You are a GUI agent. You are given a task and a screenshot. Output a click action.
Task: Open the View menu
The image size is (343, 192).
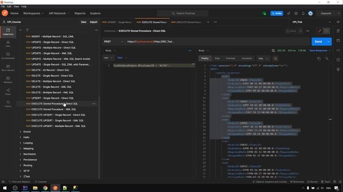[x=17, y=7]
